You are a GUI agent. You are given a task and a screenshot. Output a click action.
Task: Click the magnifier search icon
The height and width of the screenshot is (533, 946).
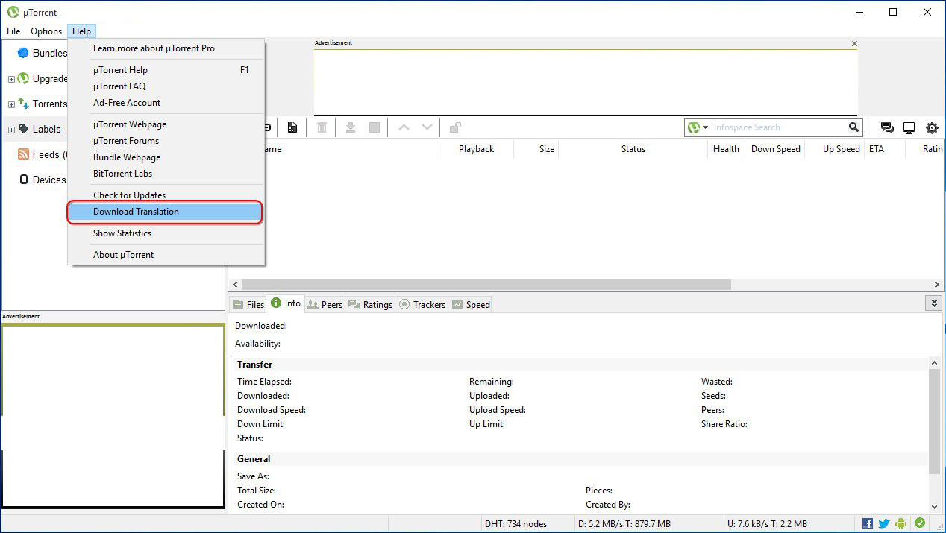click(853, 127)
